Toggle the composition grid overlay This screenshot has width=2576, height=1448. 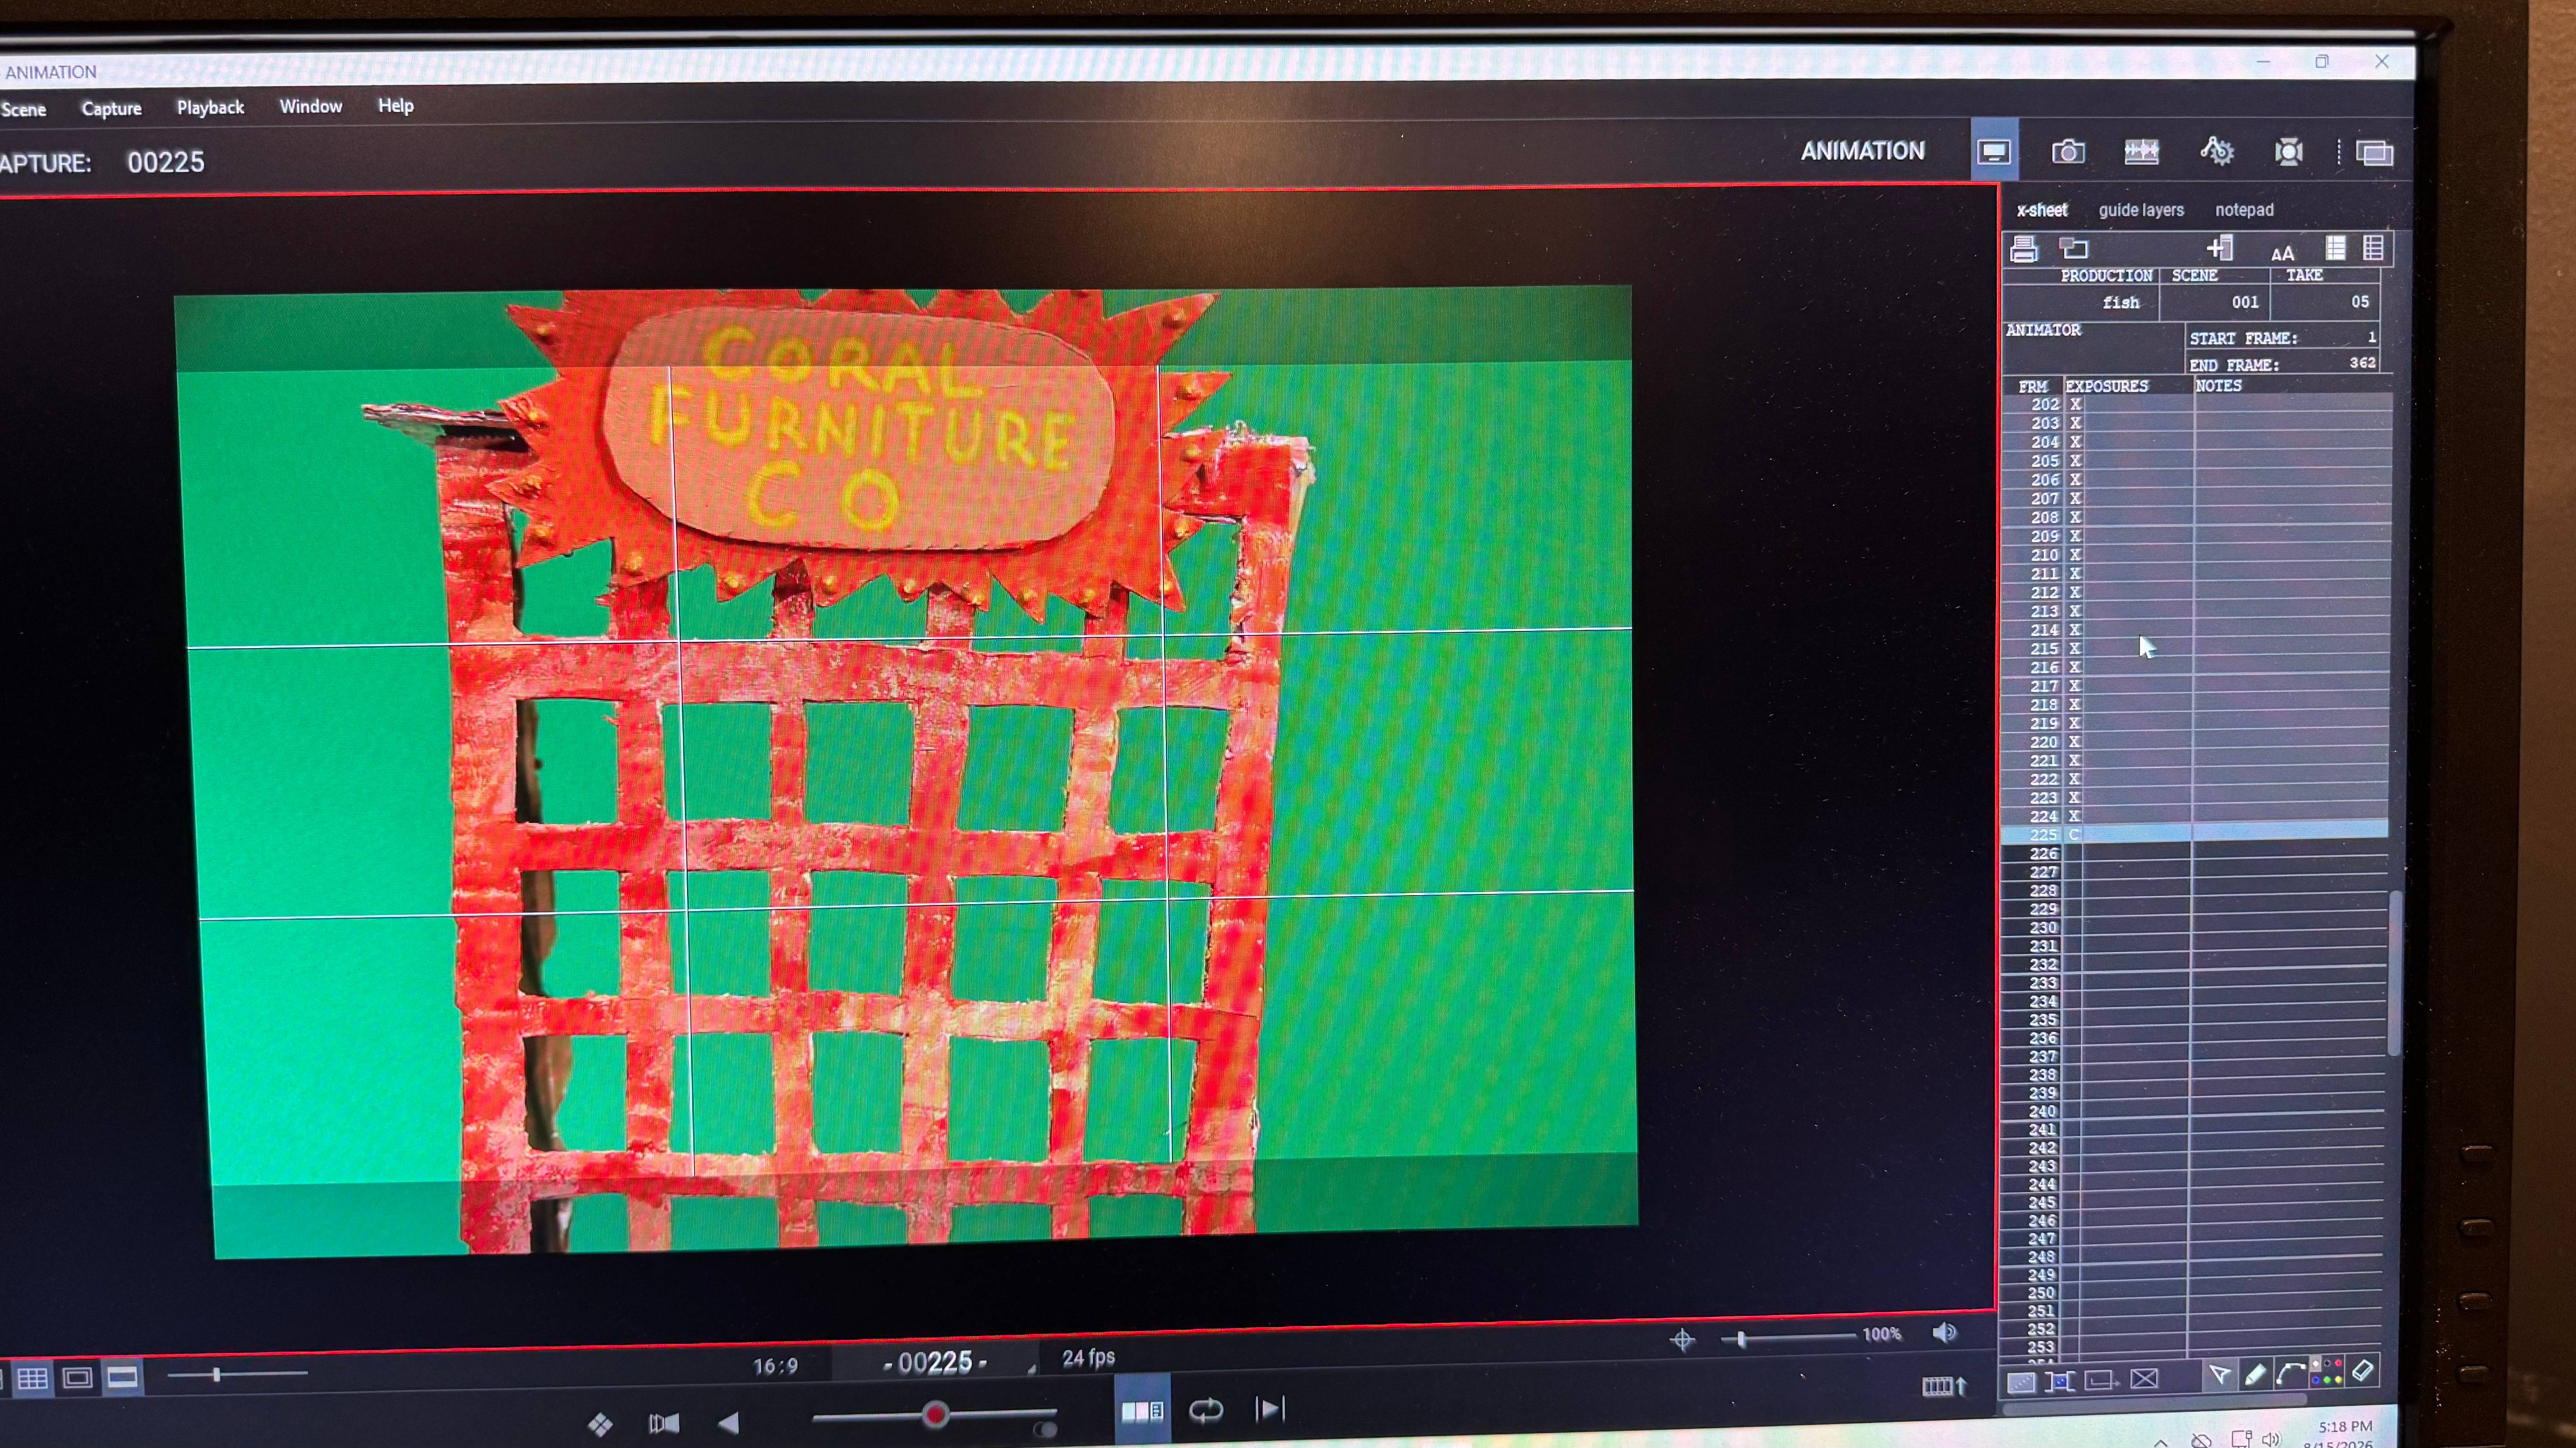tap(33, 1379)
